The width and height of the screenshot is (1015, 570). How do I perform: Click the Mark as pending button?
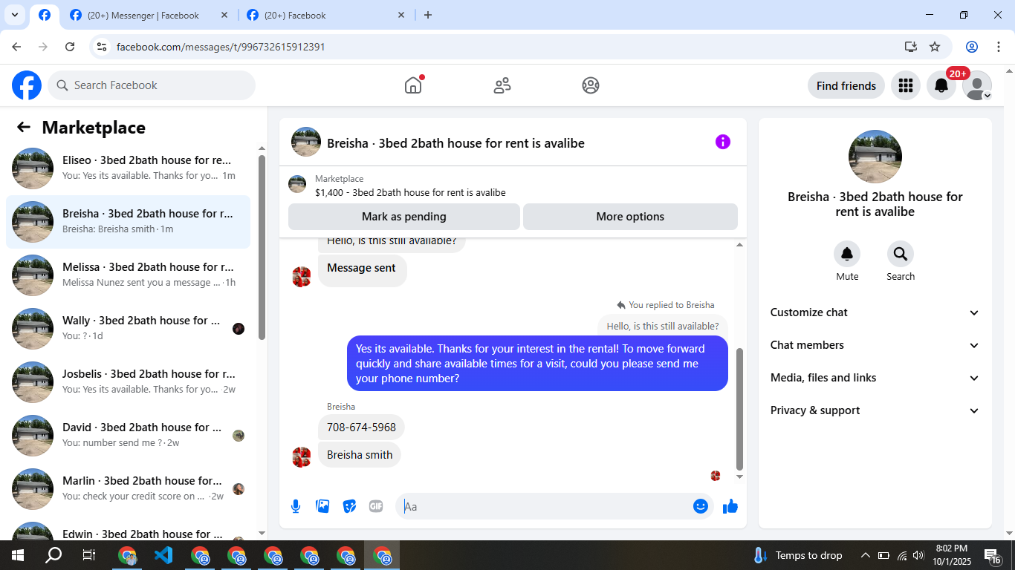404,217
